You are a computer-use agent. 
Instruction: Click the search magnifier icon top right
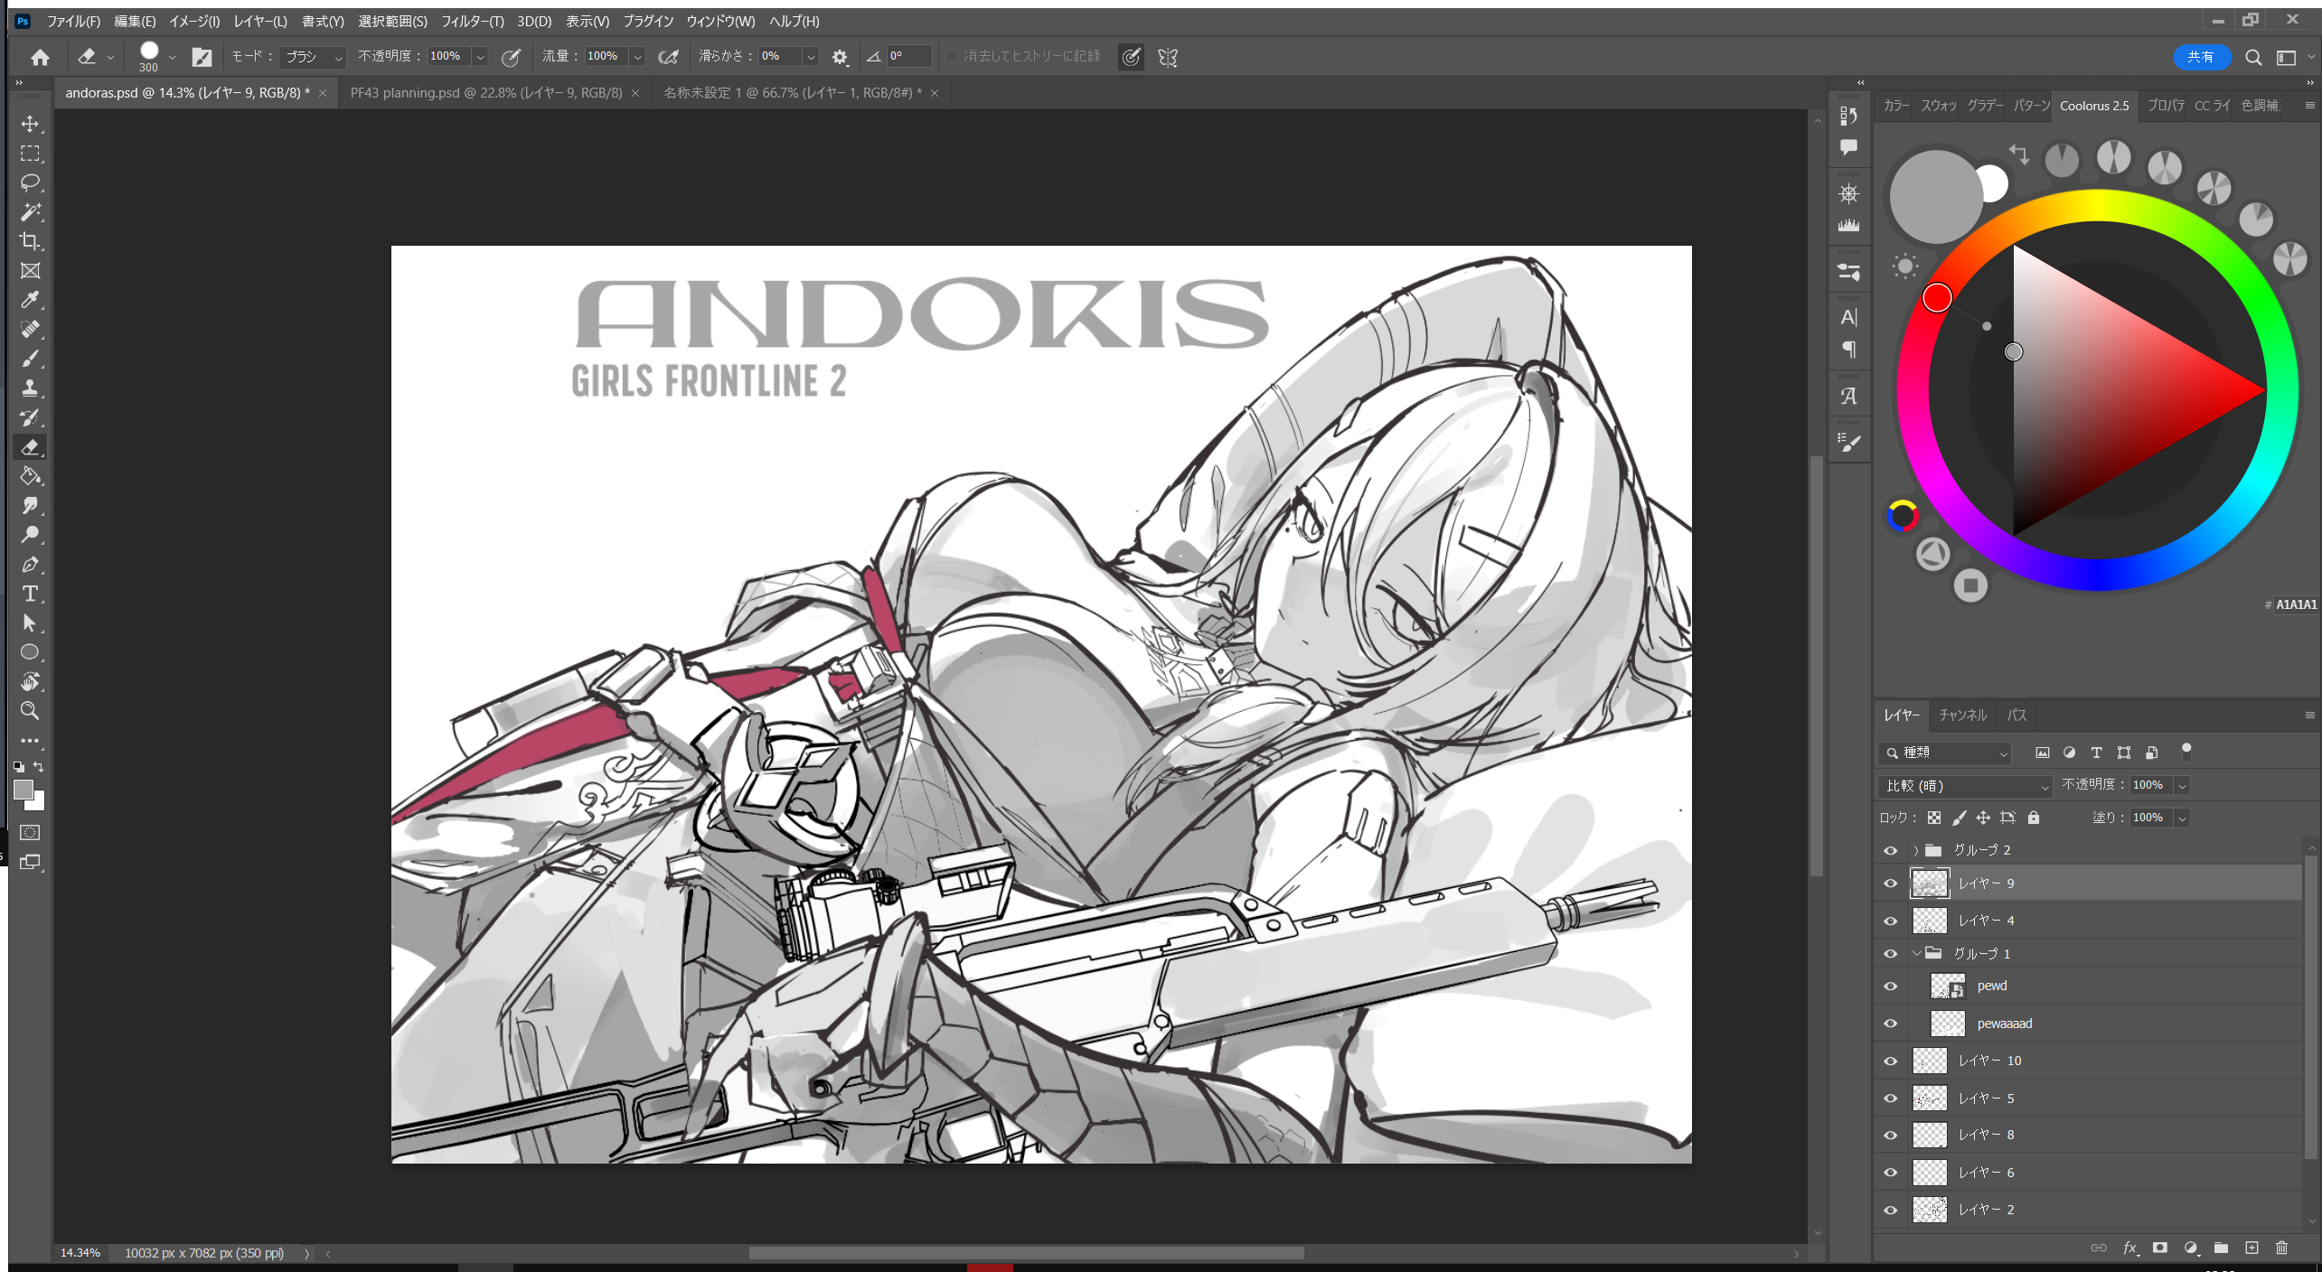pyautogui.click(x=2253, y=57)
